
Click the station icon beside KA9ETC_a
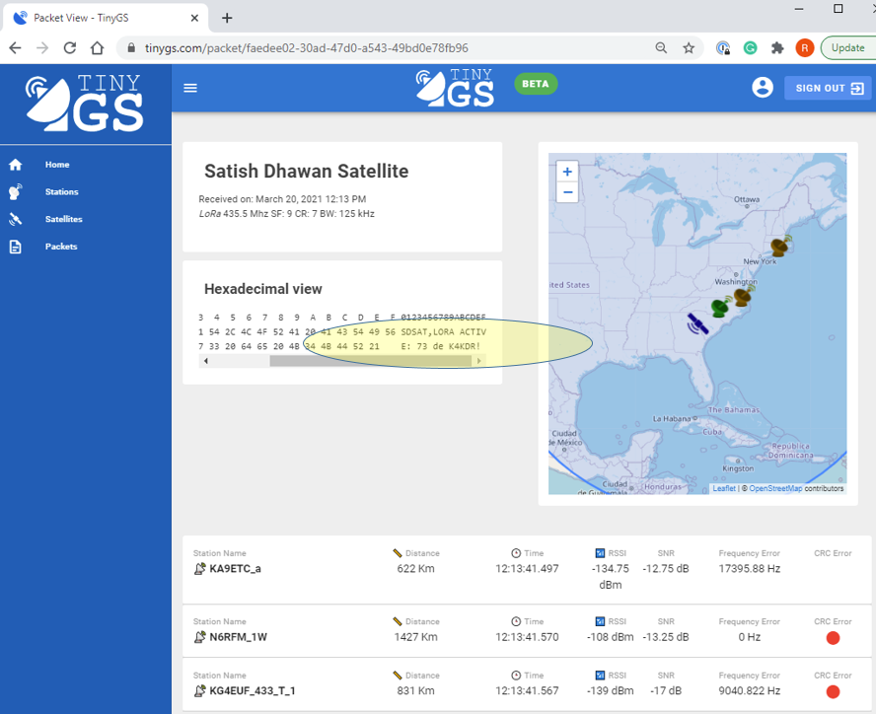point(199,569)
